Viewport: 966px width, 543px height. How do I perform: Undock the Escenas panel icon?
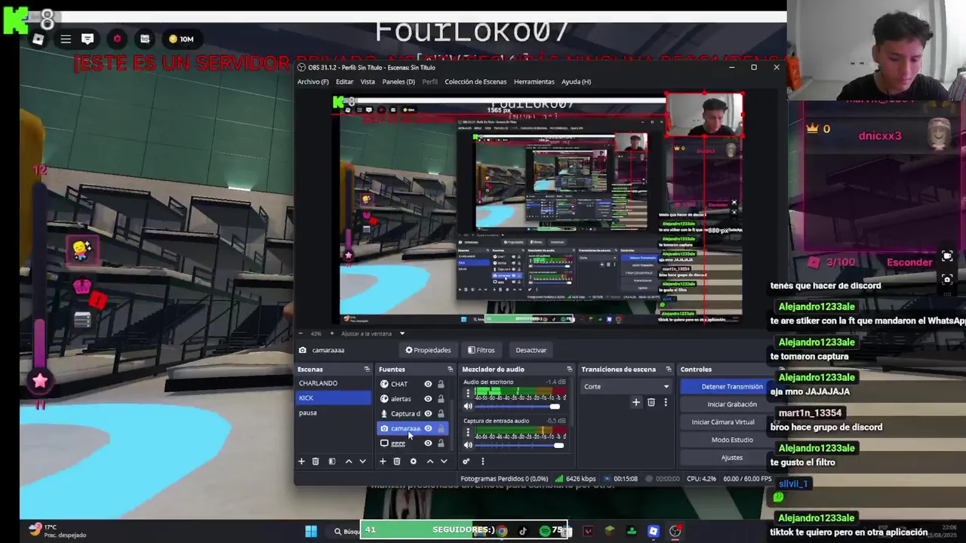pyautogui.click(x=367, y=370)
